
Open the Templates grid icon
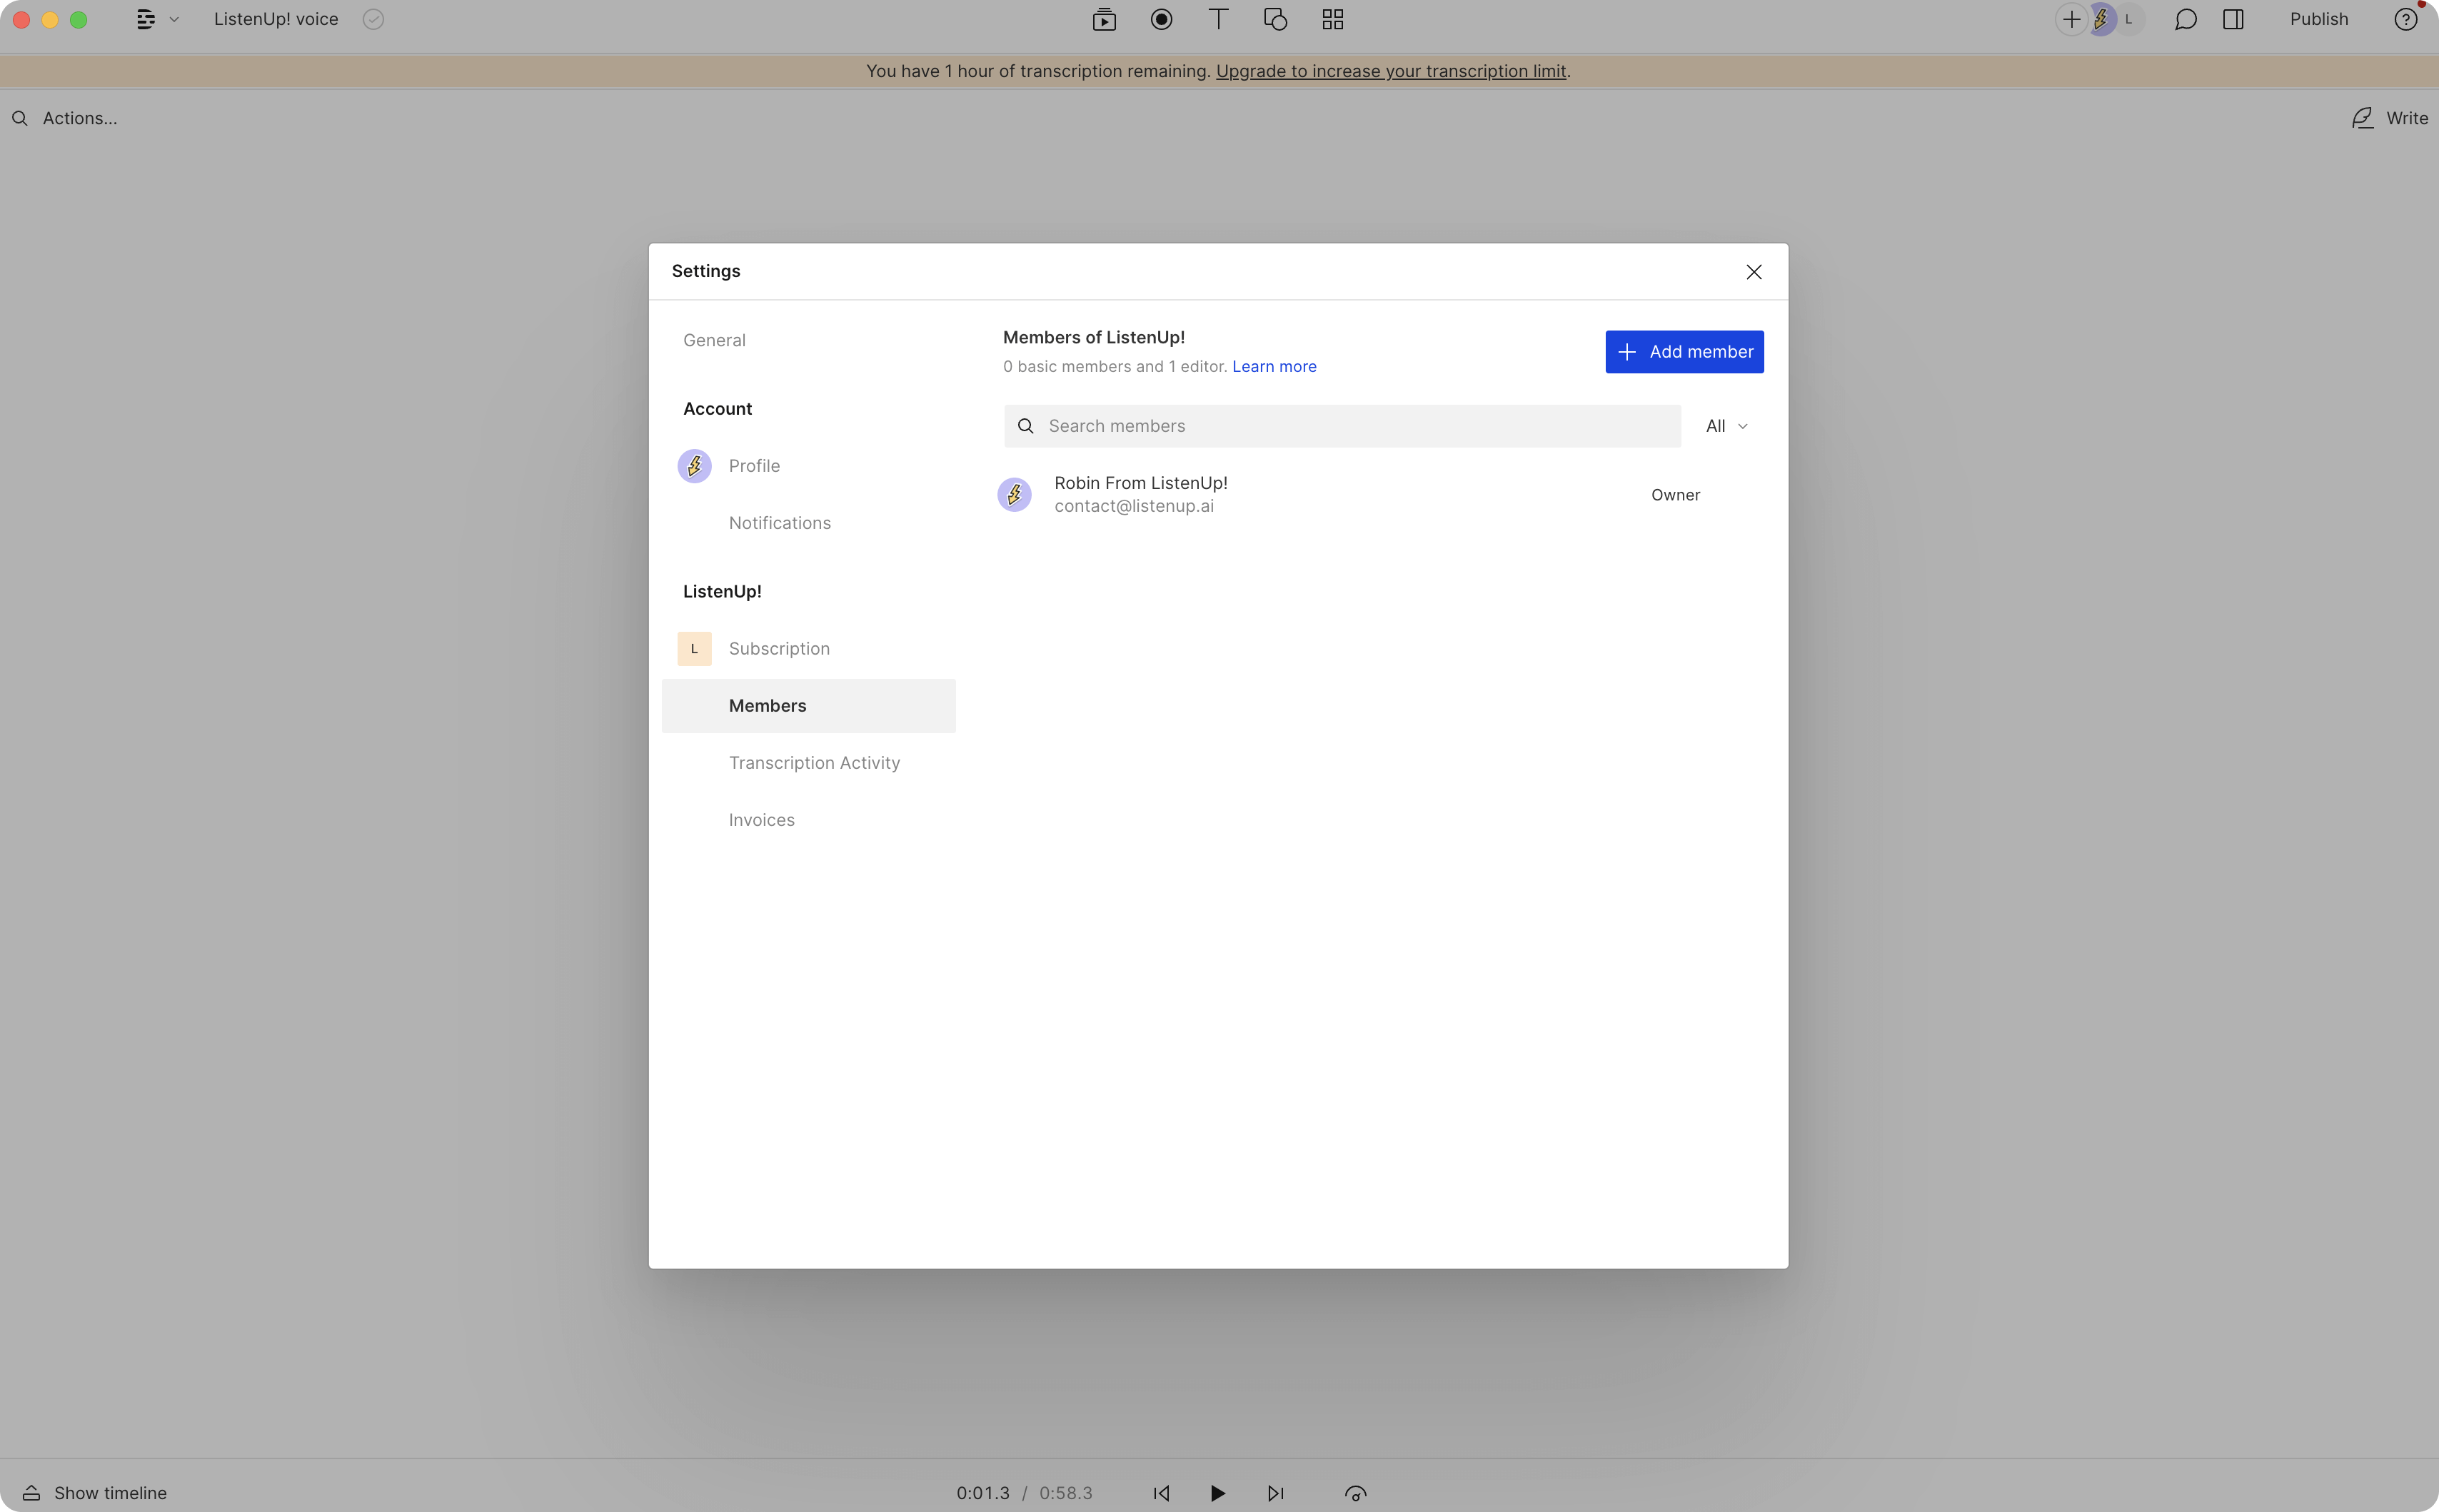pos(1333,19)
